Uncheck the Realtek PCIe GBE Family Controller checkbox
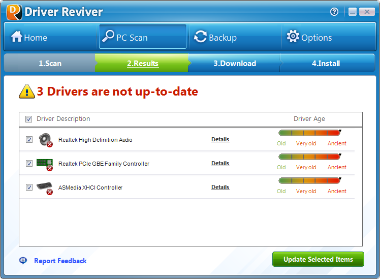 pos(29,164)
